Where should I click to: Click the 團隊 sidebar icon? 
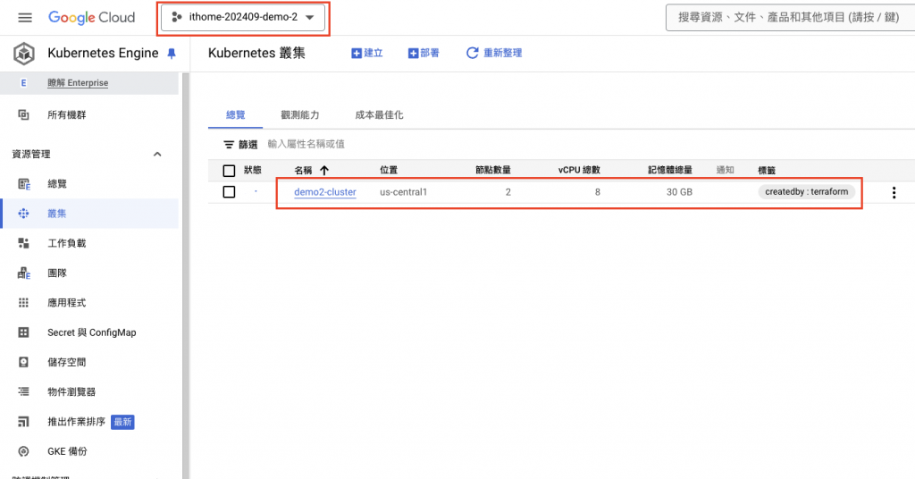click(x=23, y=273)
